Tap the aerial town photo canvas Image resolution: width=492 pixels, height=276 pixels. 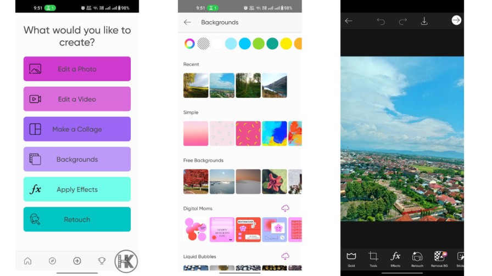402,139
